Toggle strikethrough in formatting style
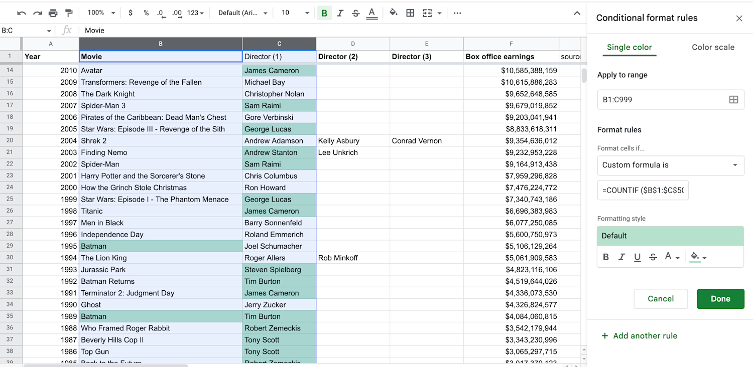Image resolution: width=753 pixels, height=367 pixels. click(x=653, y=257)
